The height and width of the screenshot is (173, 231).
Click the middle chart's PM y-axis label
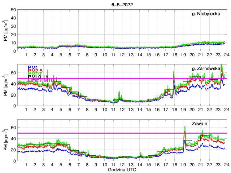click(6, 85)
